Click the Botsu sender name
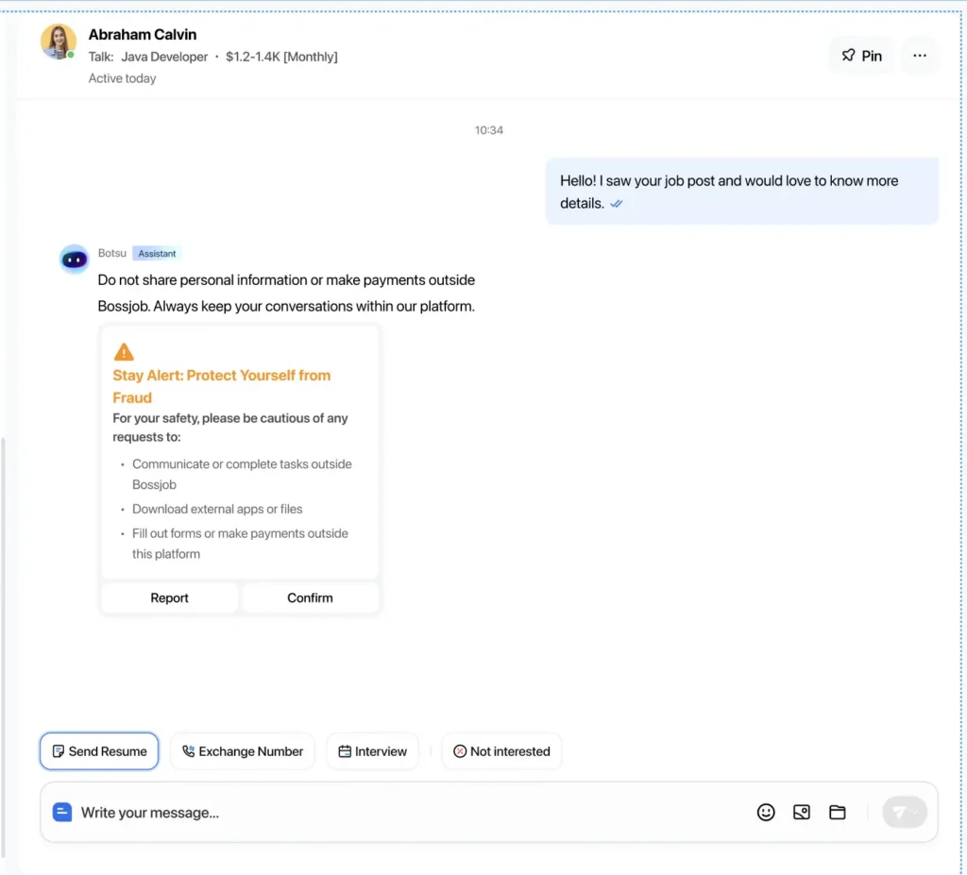The image size is (967, 875). click(111, 253)
